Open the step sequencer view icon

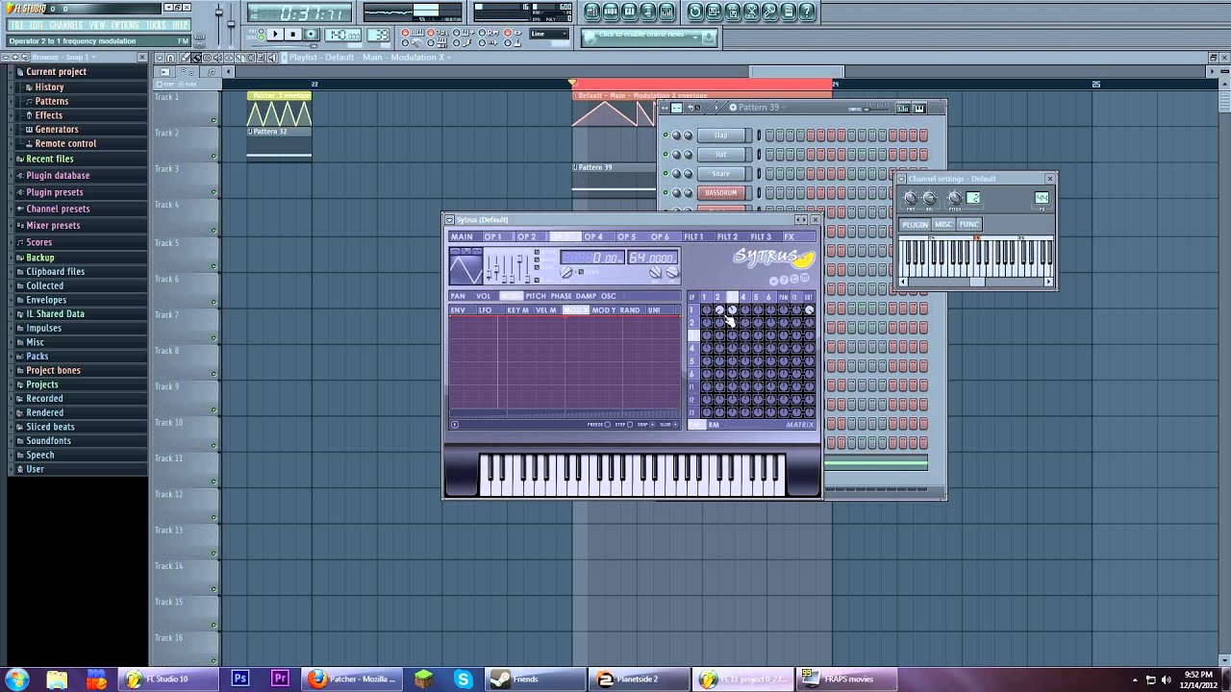tap(611, 12)
